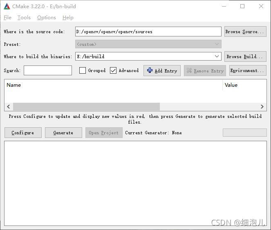Click the right arrow of horizontal scrollbar
Viewport: 271px width, 230px height.
pos(262,106)
